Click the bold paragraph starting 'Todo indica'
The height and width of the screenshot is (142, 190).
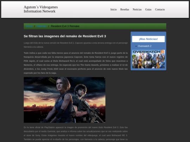pos(76,63)
